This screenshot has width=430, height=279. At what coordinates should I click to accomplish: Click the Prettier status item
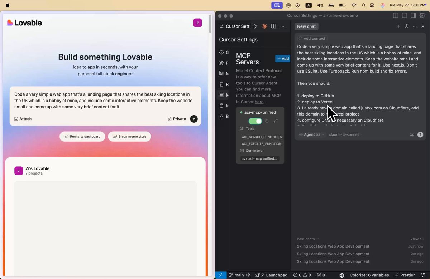(405, 275)
